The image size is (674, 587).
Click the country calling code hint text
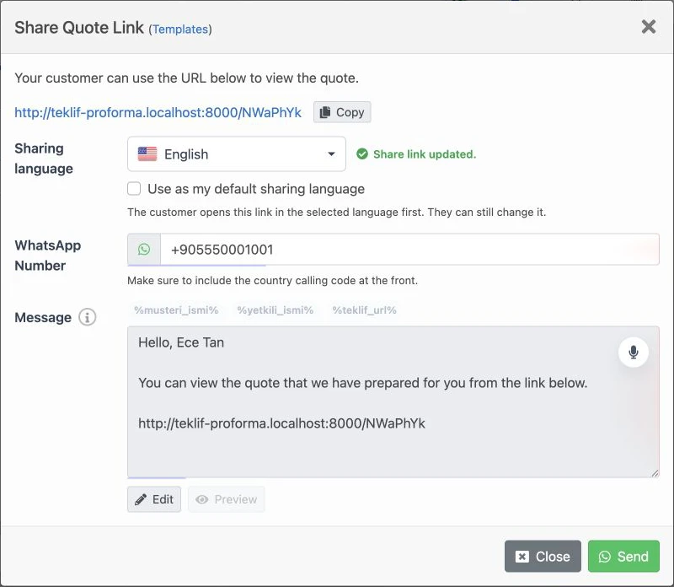point(272,281)
